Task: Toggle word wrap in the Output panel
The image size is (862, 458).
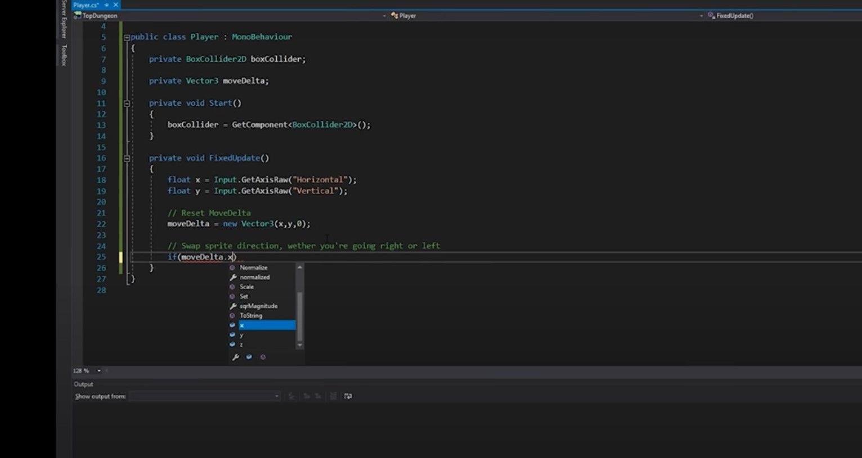Action: point(348,397)
